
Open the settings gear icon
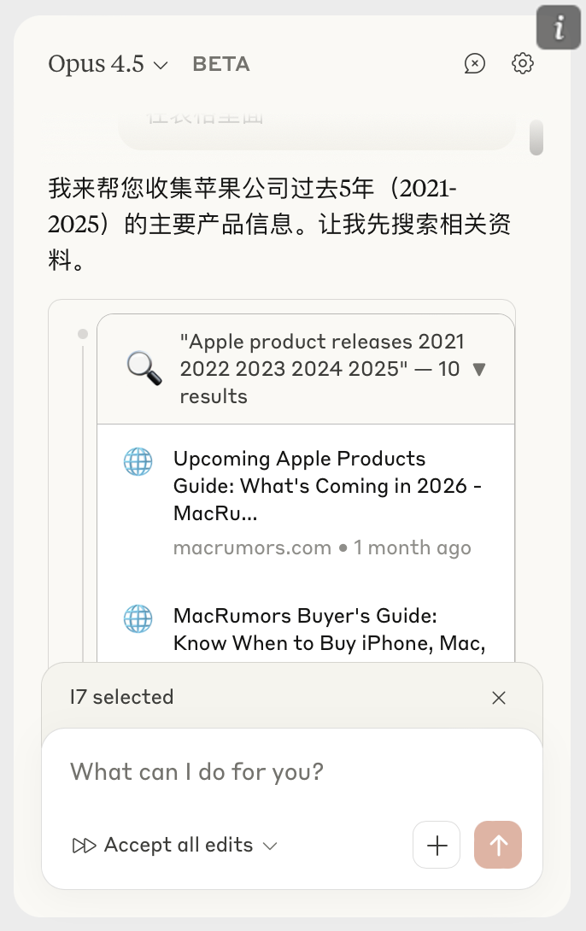point(522,63)
